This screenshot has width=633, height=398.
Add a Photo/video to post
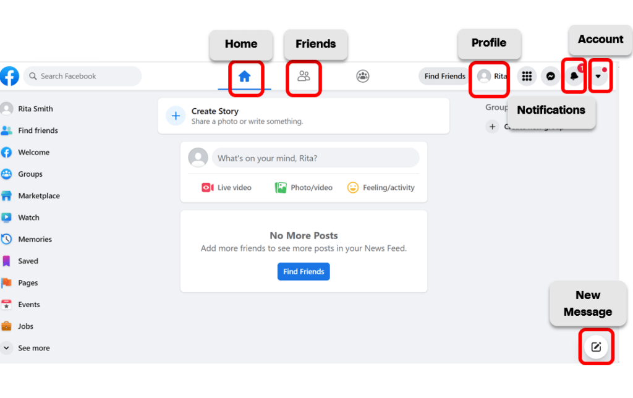pos(304,187)
